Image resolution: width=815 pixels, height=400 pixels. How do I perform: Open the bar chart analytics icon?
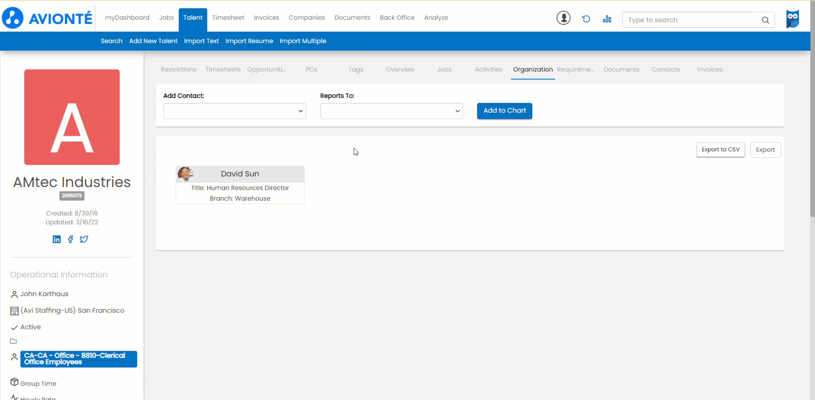click(x=607, y=19)
